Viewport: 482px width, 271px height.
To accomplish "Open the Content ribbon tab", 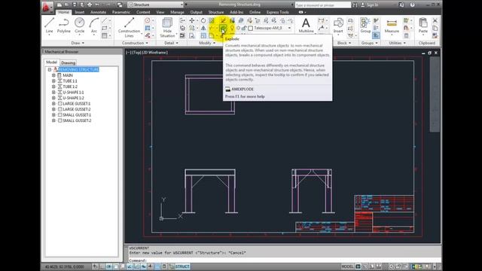I will coord(143,12).
